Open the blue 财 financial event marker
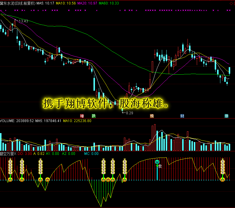Screen dimensions: 235x208 tap(182, 116)
